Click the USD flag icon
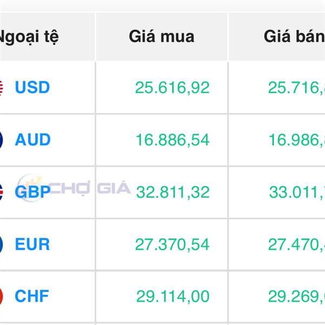 (1, 88)
